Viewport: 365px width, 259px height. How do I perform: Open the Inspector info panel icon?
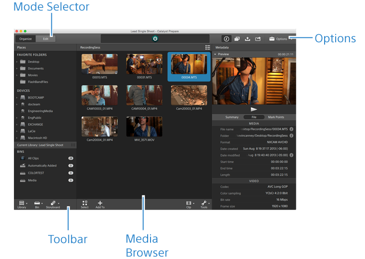[227, 38]
